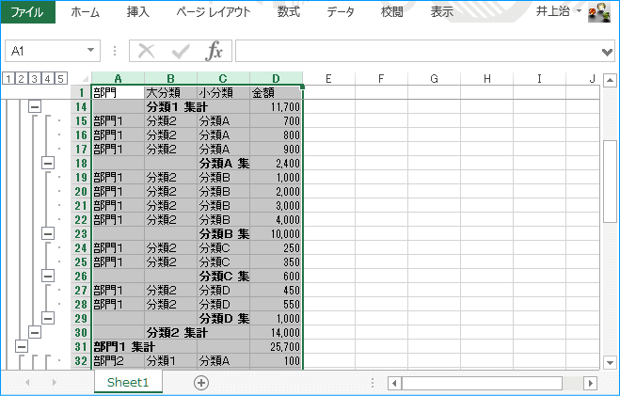Click the 小分類 header cell
Viewport: 620px width, 396px height.
(x=223, y=93)
